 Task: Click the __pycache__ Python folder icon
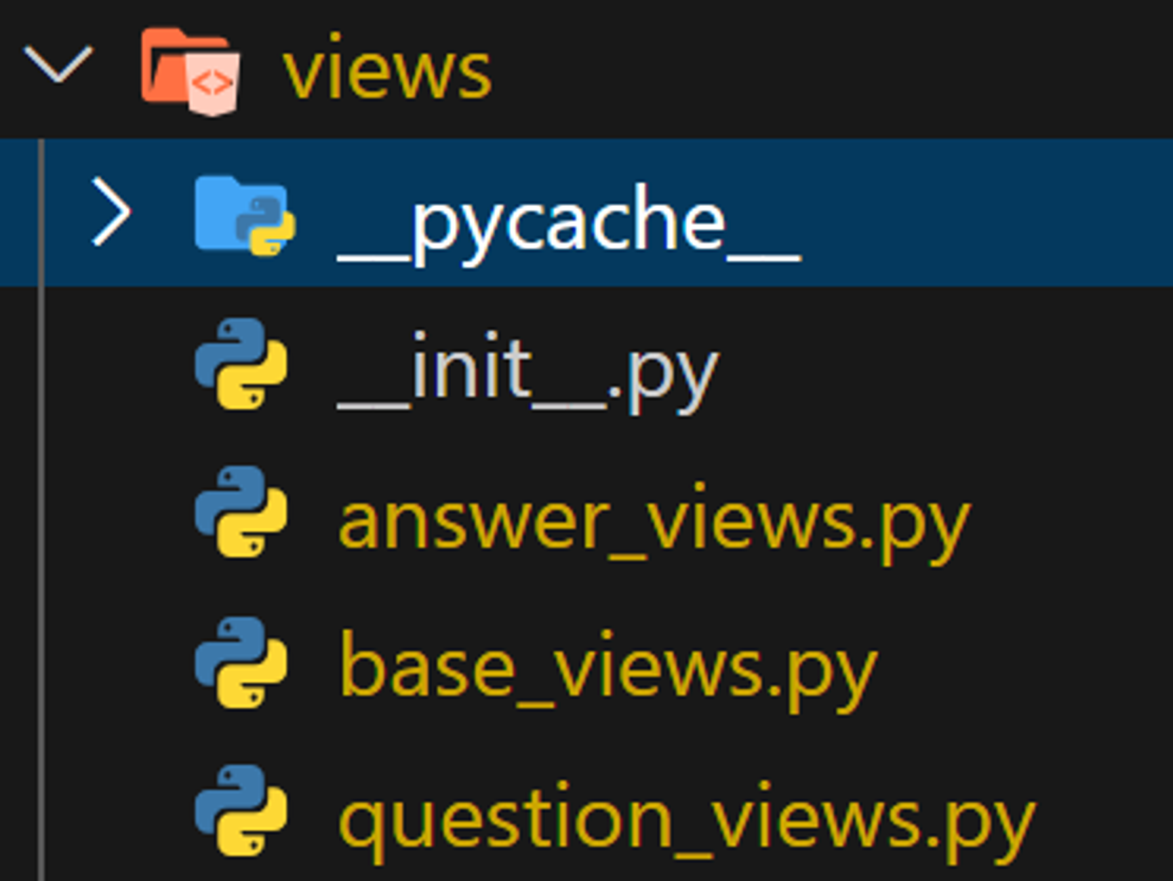pos(245,215)
